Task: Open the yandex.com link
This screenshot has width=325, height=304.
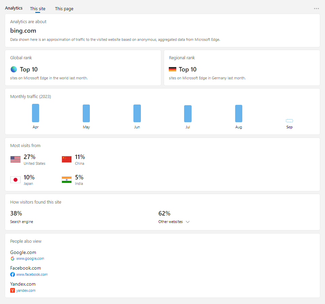Action: [26, 290]
